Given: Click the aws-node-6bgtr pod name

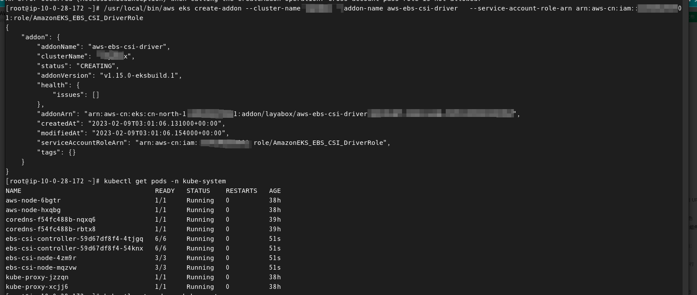Looking at the screenshot, I should click(33, 200).
